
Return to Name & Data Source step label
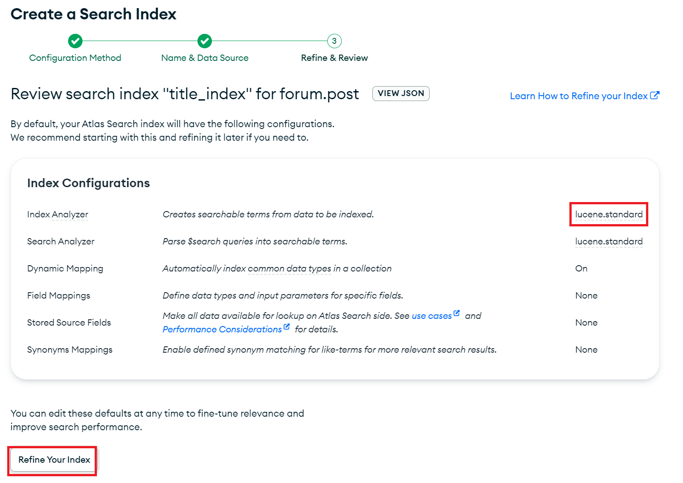[x=205, y=58]
